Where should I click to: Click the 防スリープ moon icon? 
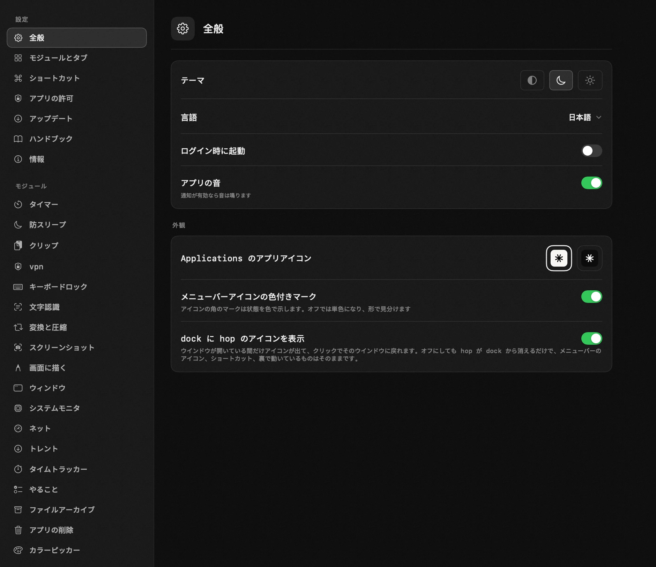click(x=18, y=225)
